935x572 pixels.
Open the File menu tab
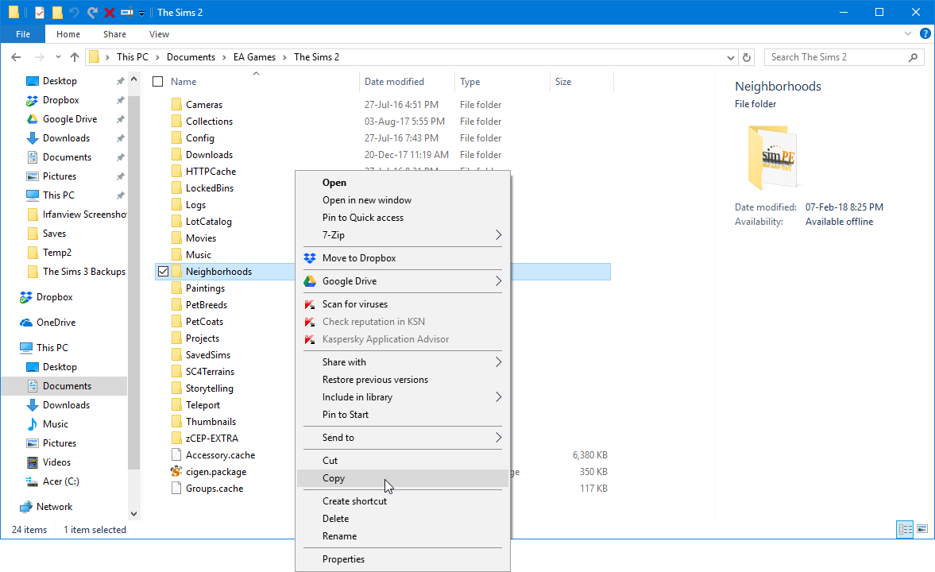pos(23,34)
